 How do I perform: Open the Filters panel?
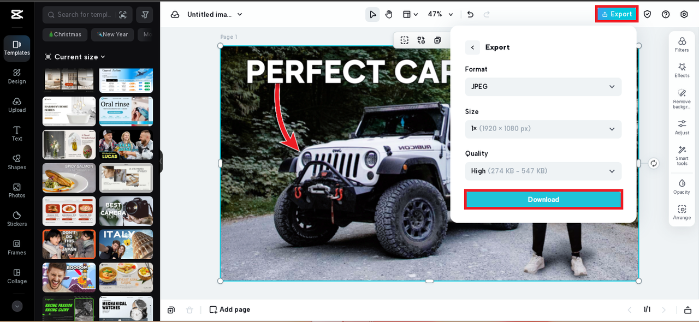682,45
